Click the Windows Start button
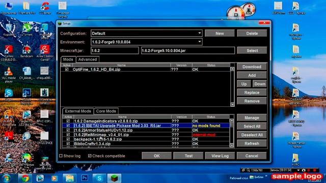The height and width of the screenshot is (183, 326). (7, 178)
